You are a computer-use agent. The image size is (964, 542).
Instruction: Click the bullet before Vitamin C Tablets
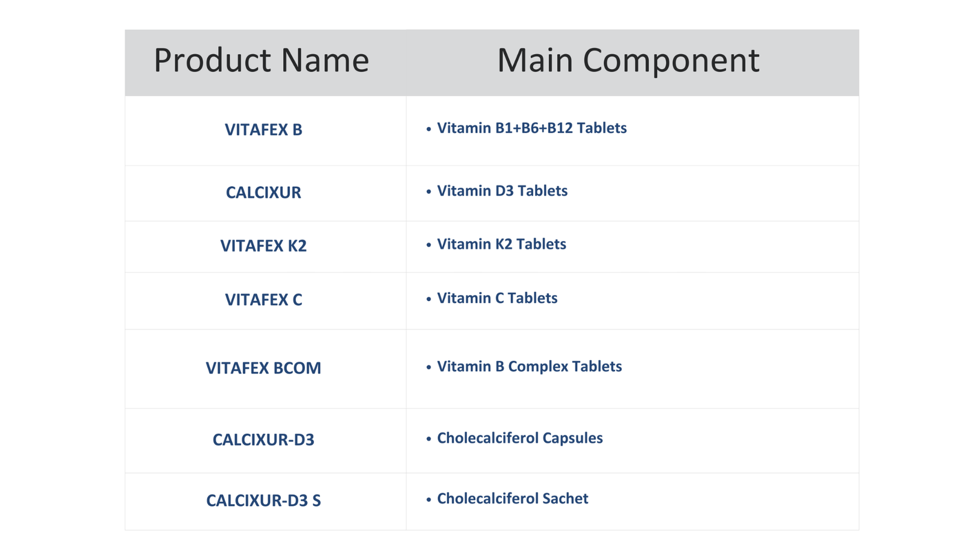pyautogui.click(x=429, y=299)
